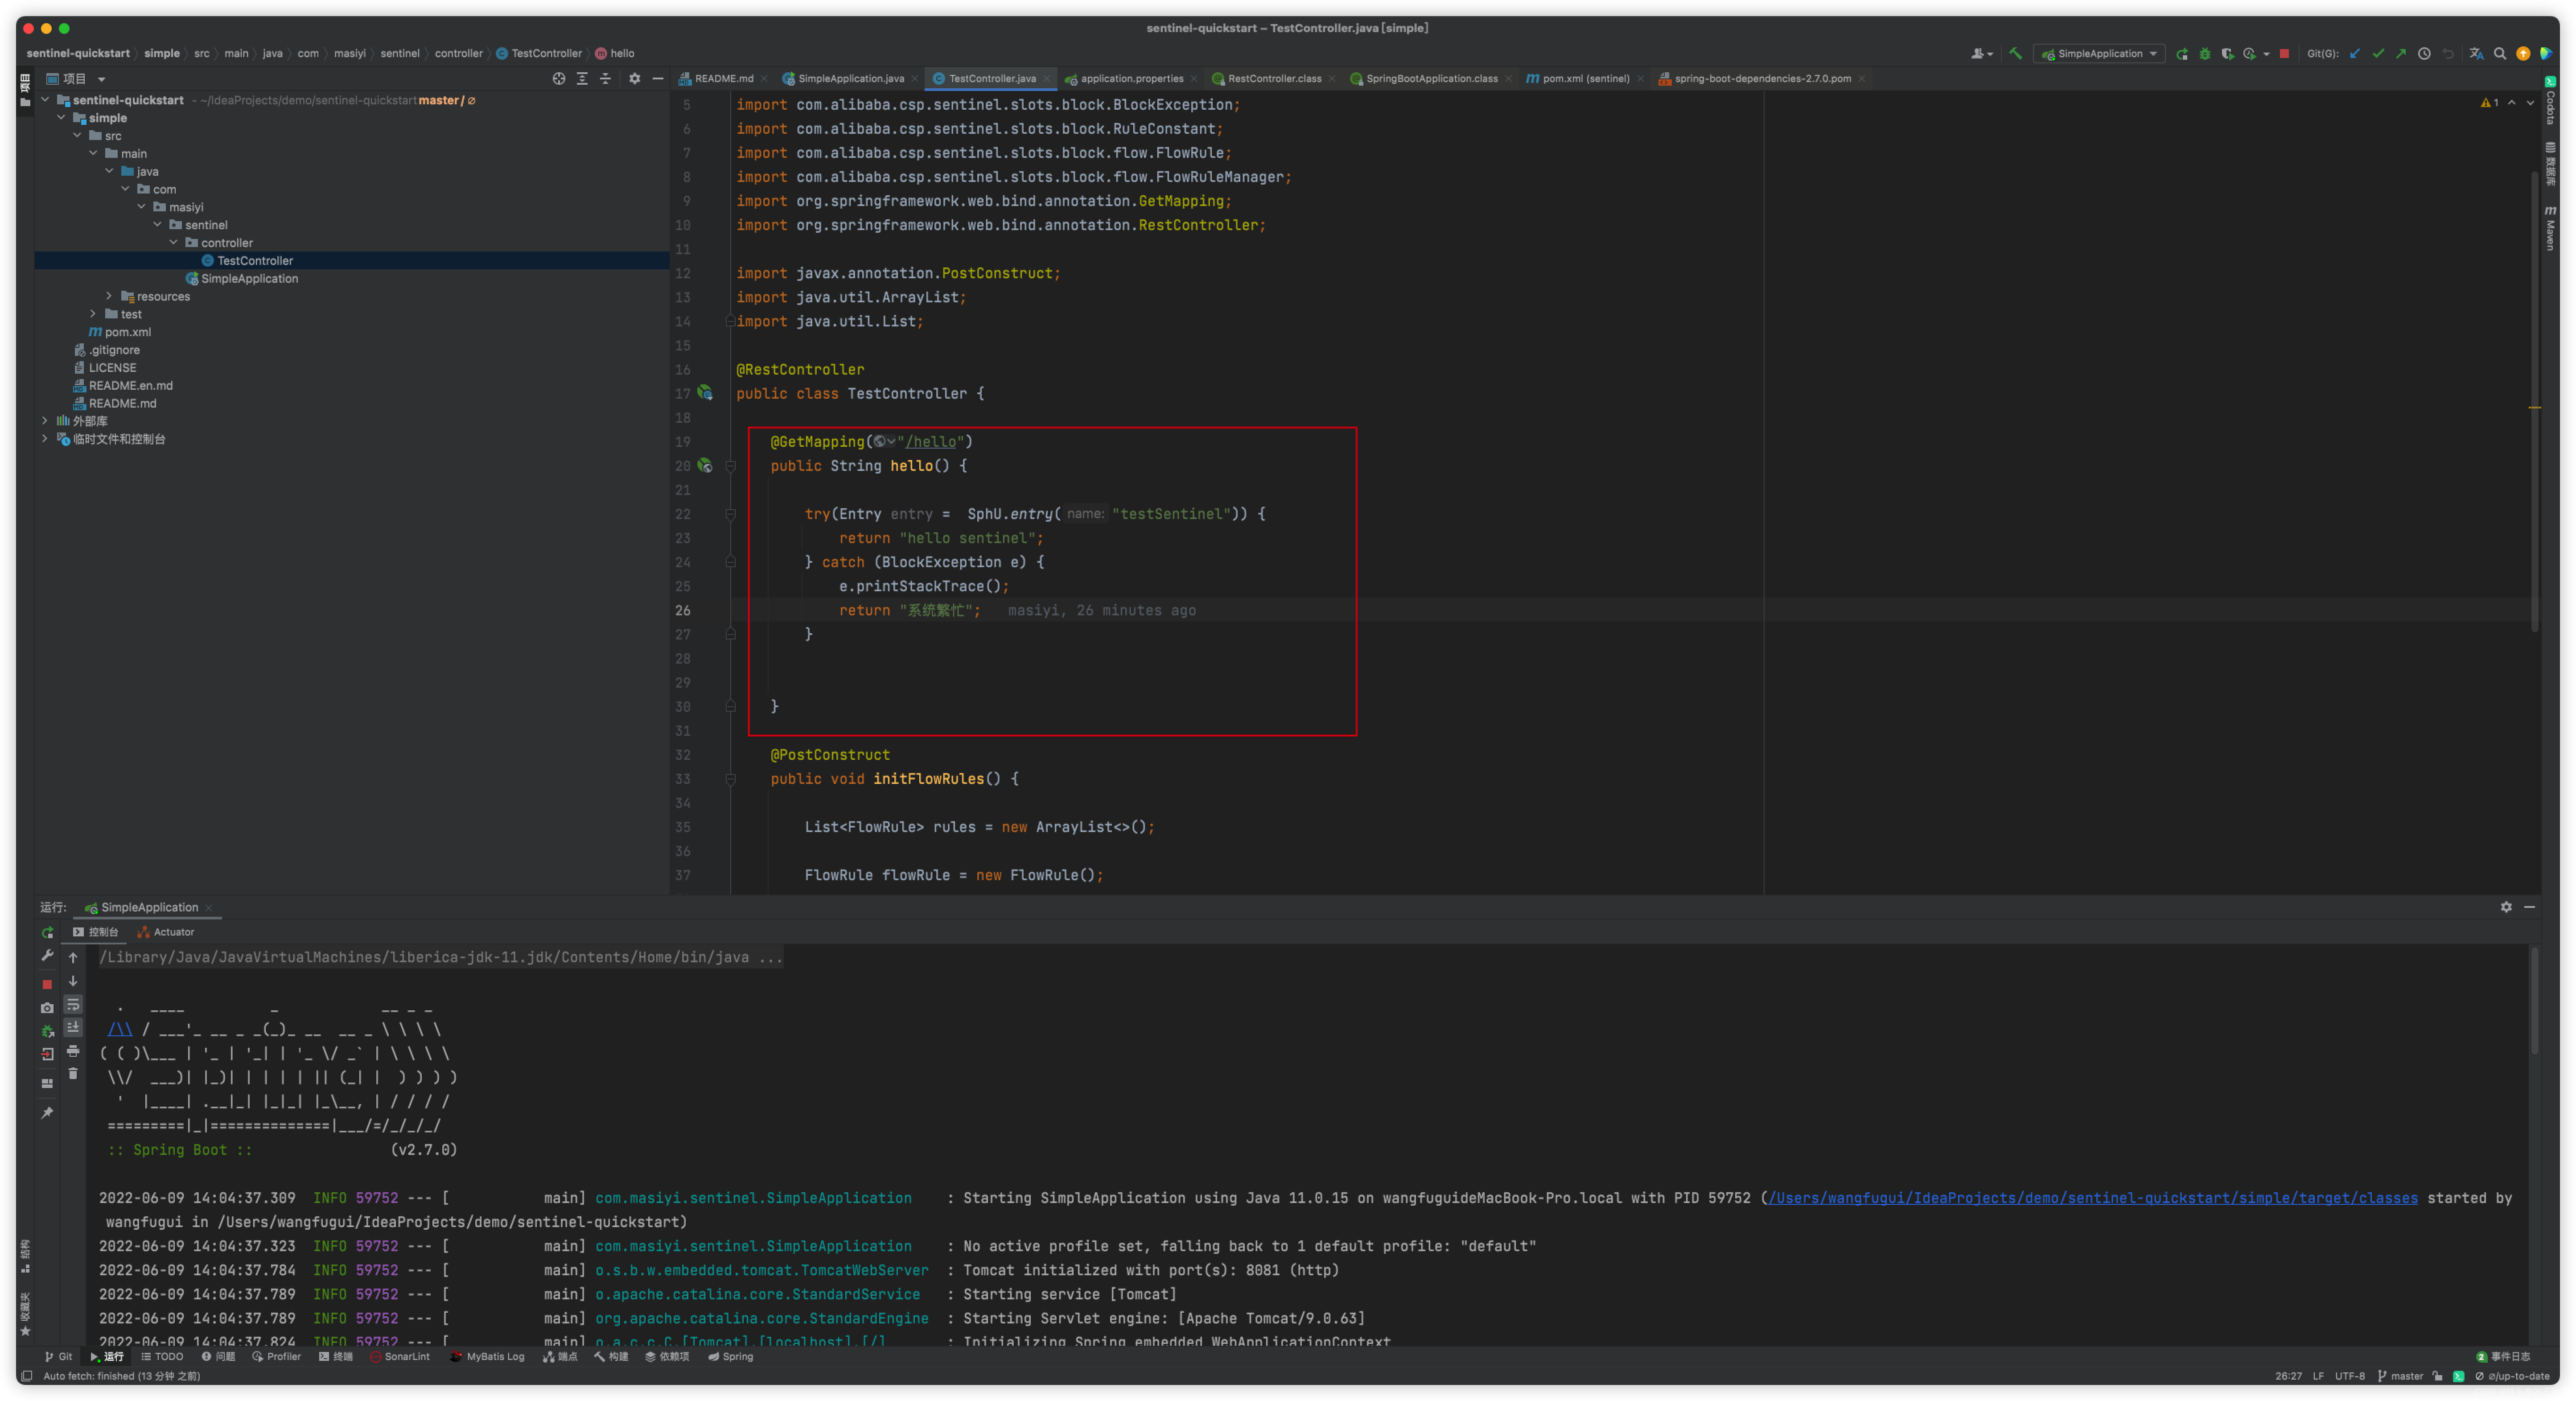
Task: Open Git history clock icon
Action: click(x=2424, y=54)
